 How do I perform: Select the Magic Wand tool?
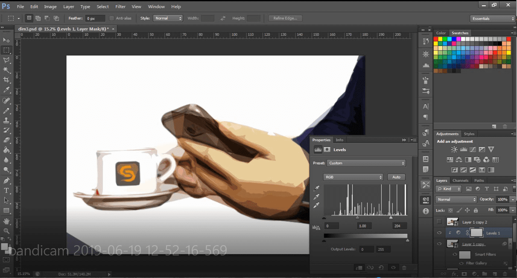point(6,70)
